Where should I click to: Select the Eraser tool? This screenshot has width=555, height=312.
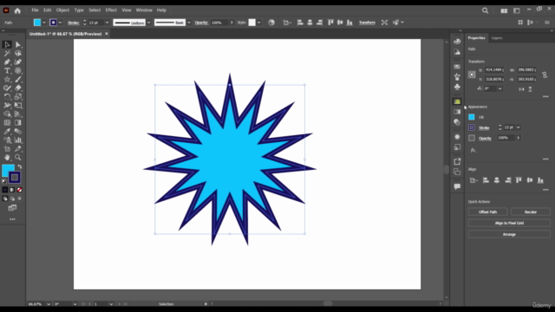tap(18, 88)
